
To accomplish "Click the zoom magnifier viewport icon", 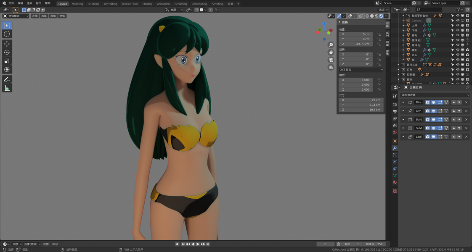I will [331, 45].
